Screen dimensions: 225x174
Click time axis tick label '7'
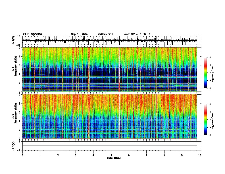click(147, 155)
